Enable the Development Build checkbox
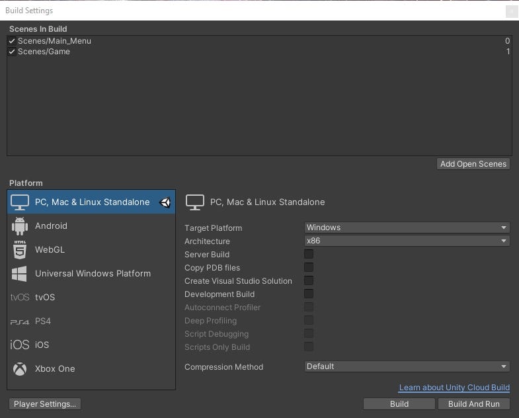Screen dimensions: 519x418 point(309,294)
